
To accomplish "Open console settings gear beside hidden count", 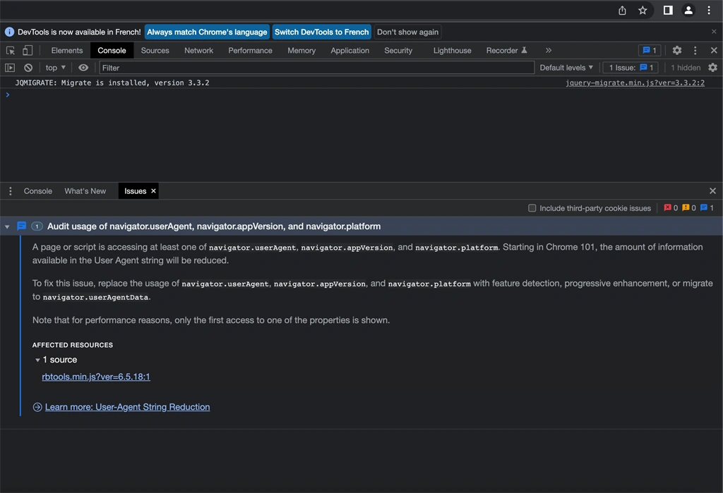I will point(712,68).
